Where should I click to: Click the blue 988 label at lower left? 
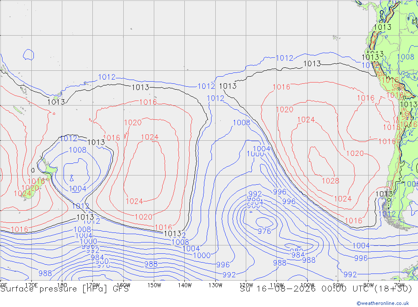pyautogui.click(x=45, y=273)
